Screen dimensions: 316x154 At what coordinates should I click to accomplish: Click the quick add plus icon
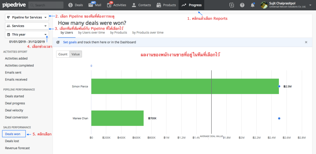[232, 5]
